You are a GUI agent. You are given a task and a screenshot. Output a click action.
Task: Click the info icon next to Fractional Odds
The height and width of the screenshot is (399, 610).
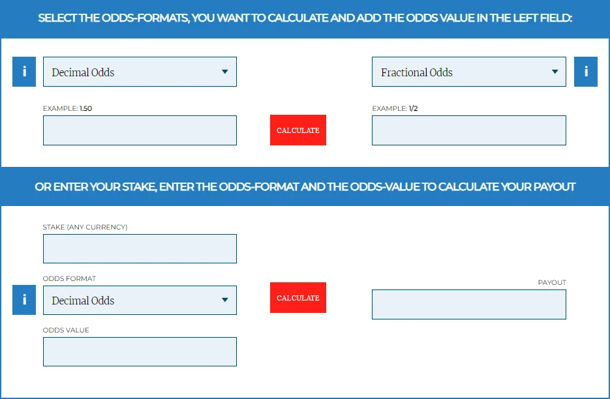[585, 72]
